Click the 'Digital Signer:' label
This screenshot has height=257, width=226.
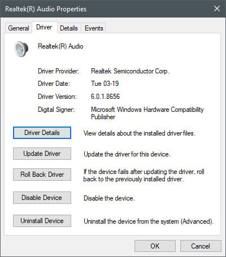click(x=56, y=110)
